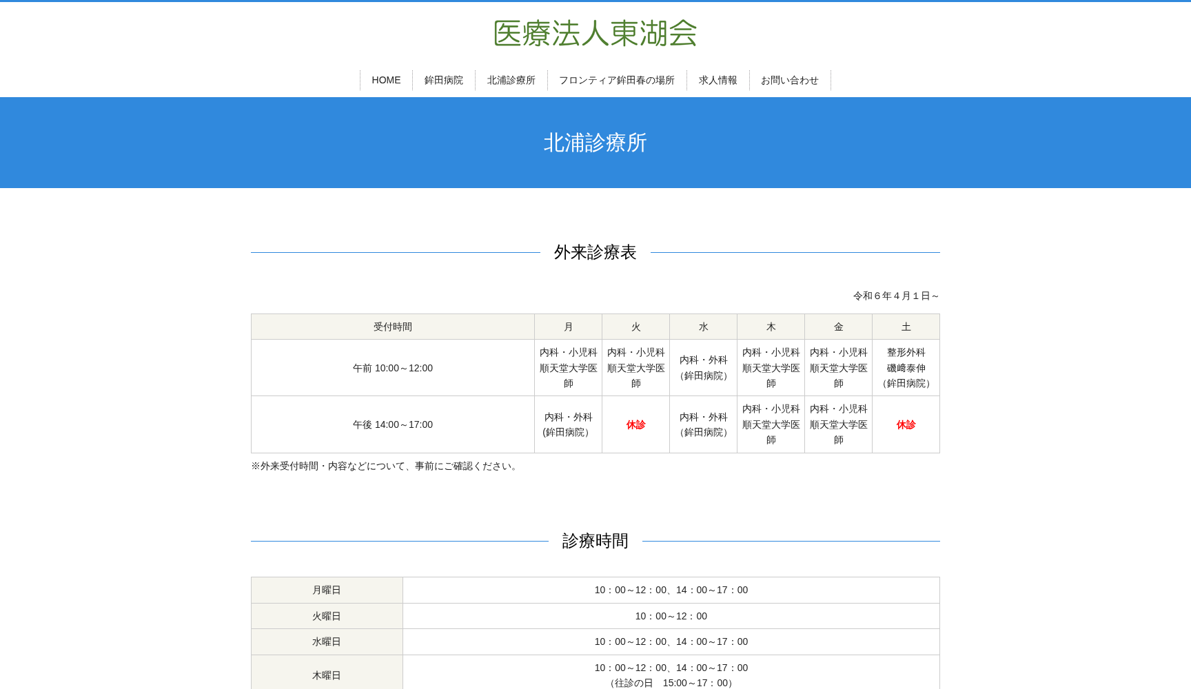Click the 土 column header

(905, 327)
